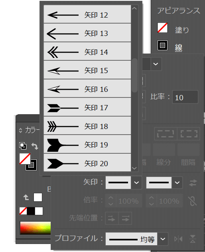
Task: Click the flip profile along icon
Action: click(x=178, y=239)
